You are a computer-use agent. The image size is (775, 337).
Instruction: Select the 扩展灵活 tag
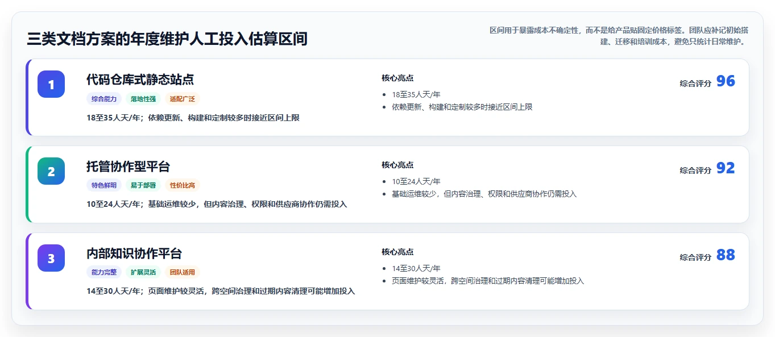pyautogui.click(x=143, y=272)
